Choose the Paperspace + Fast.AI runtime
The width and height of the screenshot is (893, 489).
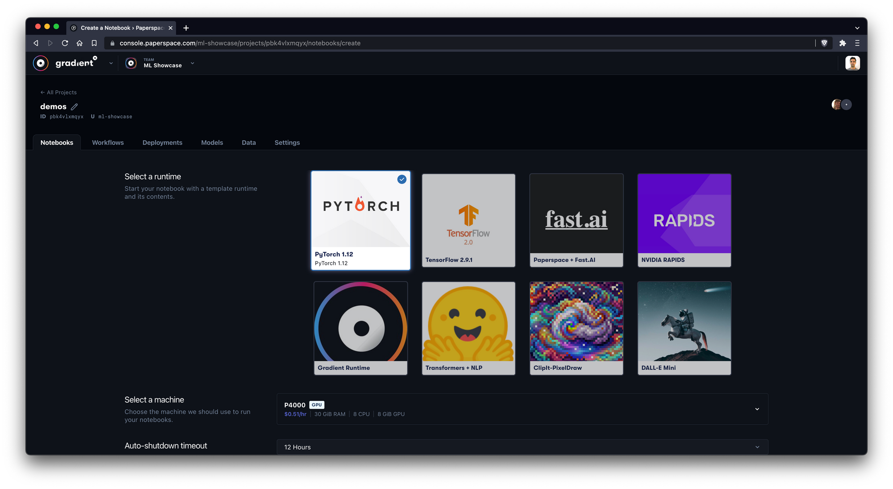pyautogui.click(x=576, y=220)
